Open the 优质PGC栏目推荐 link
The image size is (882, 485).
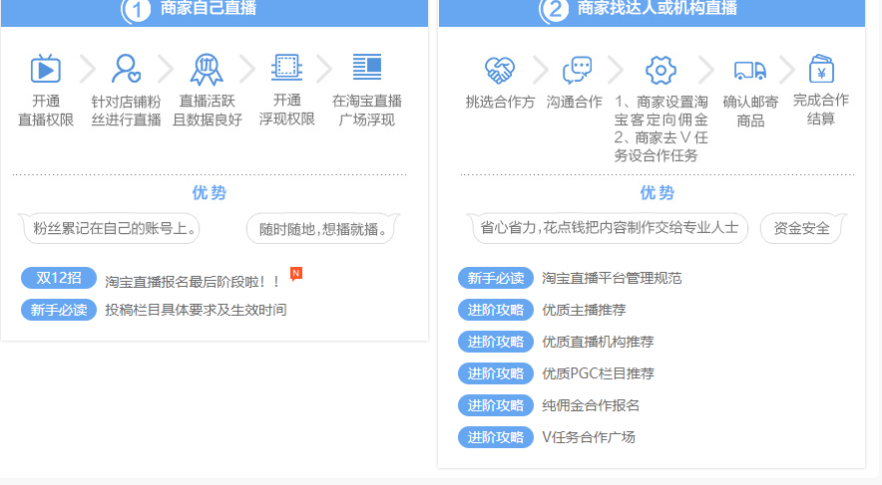(598, 373)
